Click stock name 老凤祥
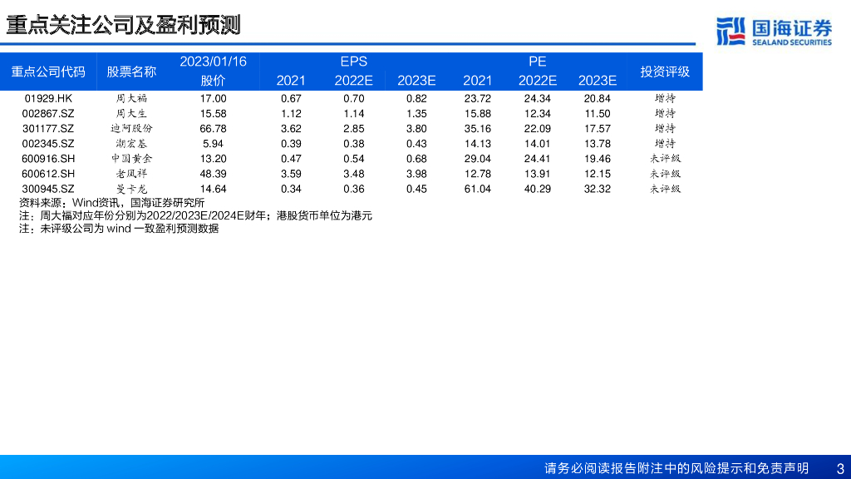 point(131,175)
